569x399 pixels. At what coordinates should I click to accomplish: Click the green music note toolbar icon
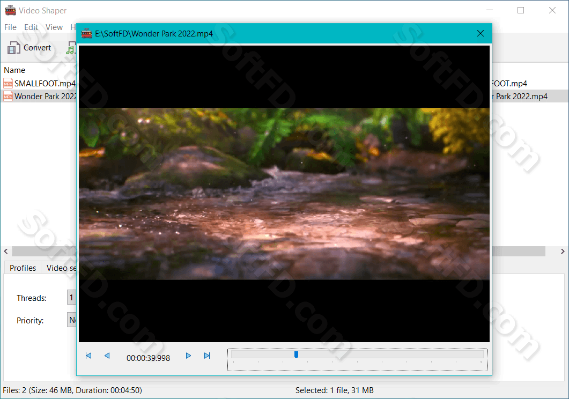click(x=71, y=48)
